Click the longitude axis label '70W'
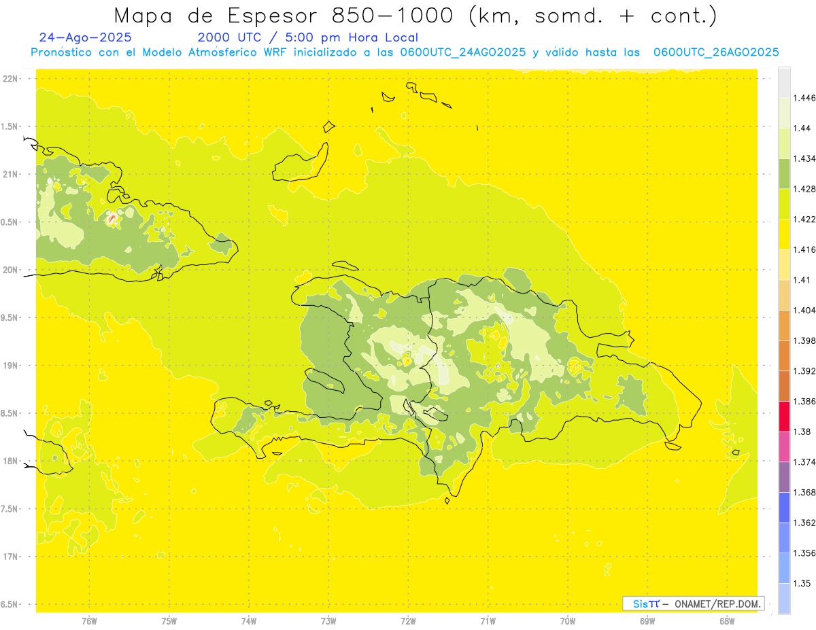The width and height of the screenshot is (816, 630). tap(568, 621)
